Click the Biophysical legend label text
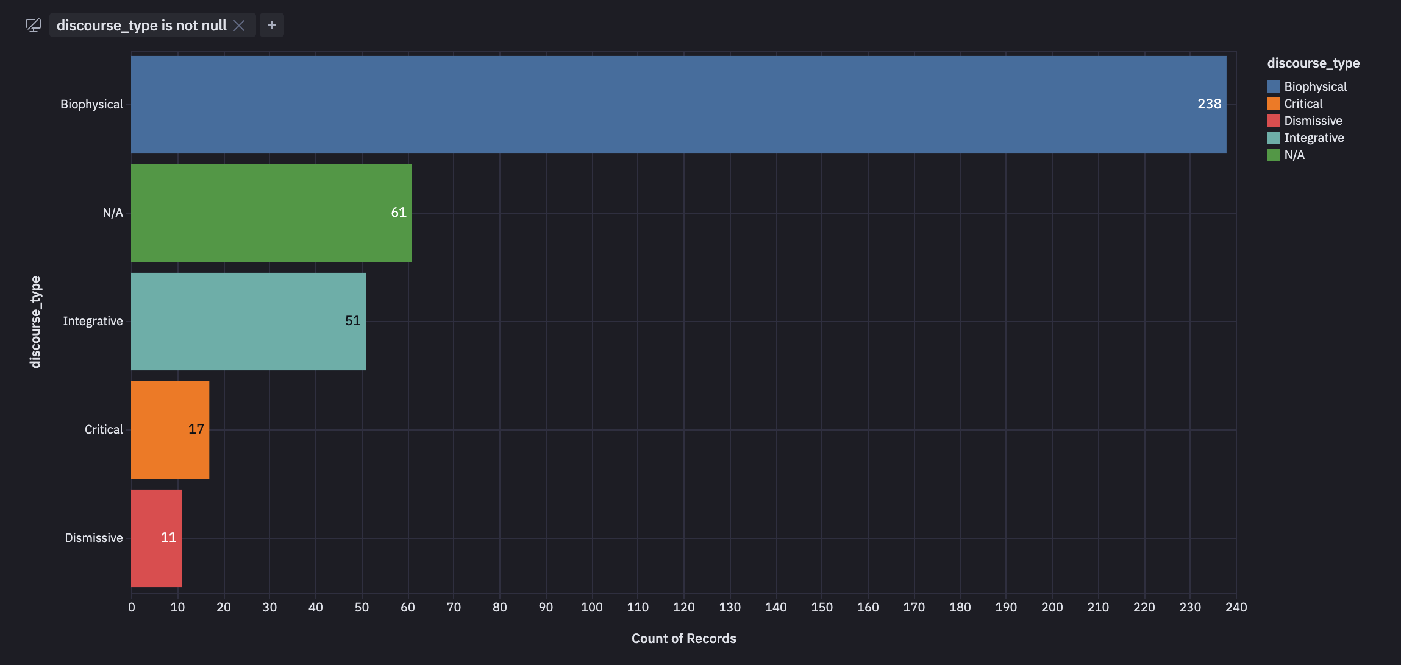The width and height of the screenshot is (1401, 665). click(1315, 86)
